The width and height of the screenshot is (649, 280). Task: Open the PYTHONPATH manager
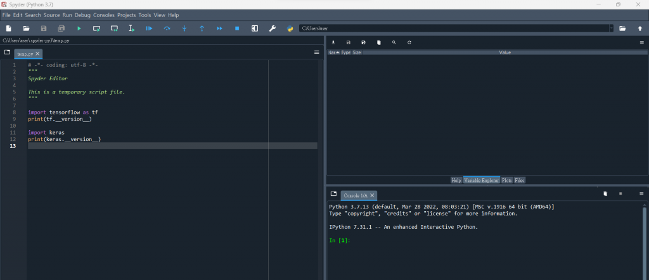[290, 28]
